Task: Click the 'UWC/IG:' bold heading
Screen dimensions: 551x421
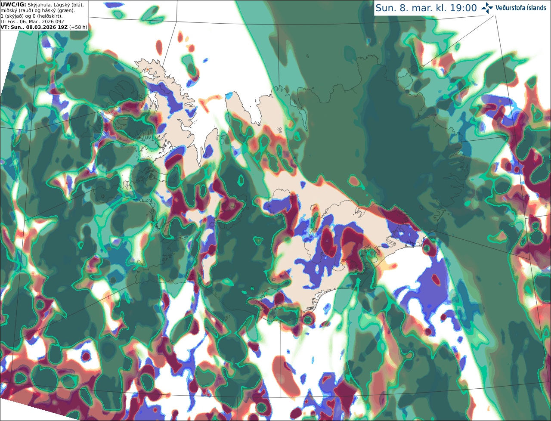Action: (13, 4)
